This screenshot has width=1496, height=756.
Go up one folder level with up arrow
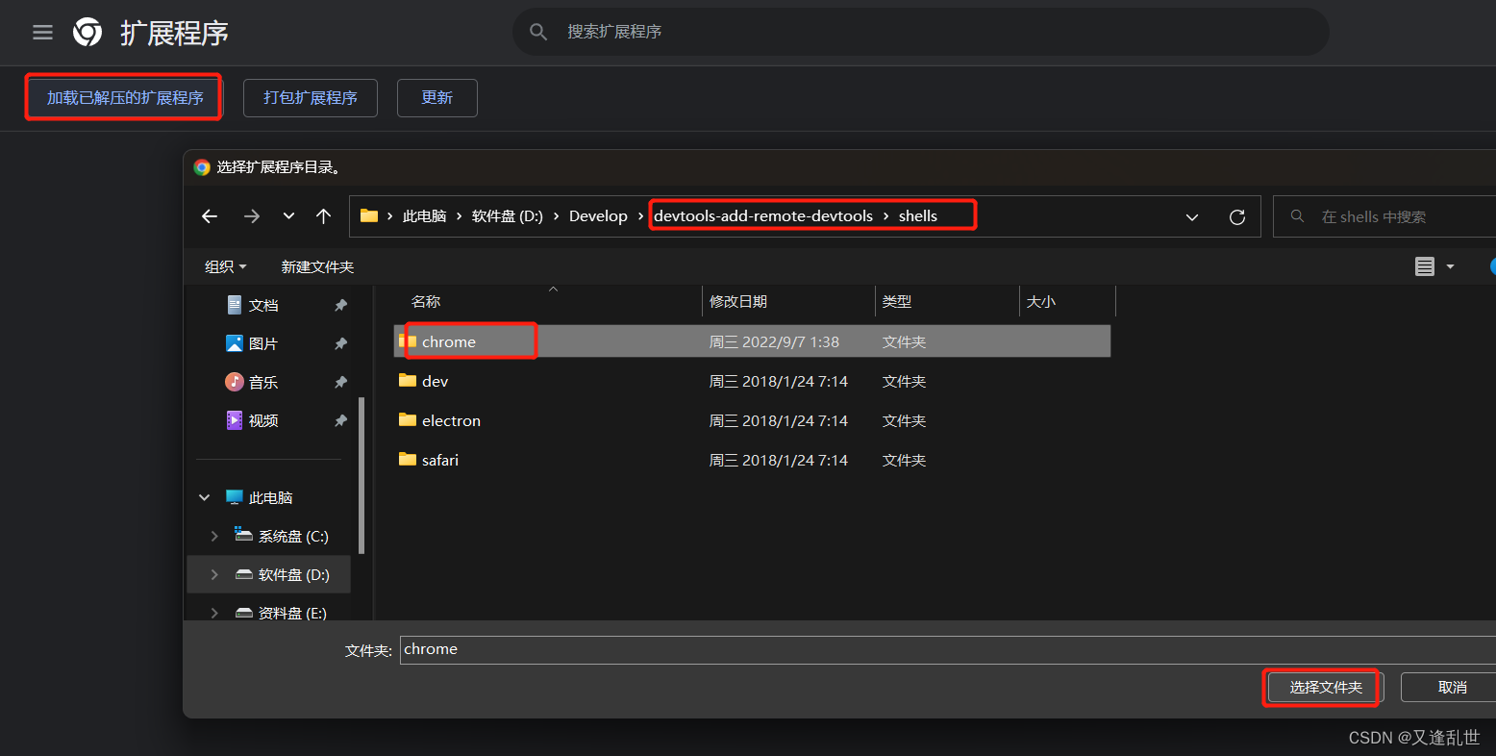[323, 216]
